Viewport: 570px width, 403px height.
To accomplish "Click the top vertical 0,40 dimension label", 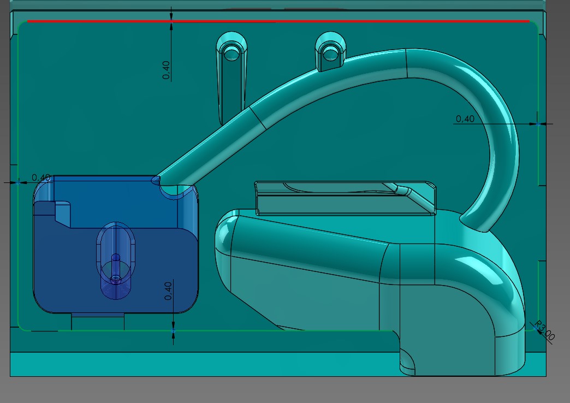I will (167, 70).
